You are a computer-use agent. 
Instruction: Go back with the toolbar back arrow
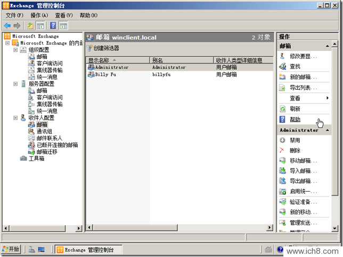[x=7, y=25]
